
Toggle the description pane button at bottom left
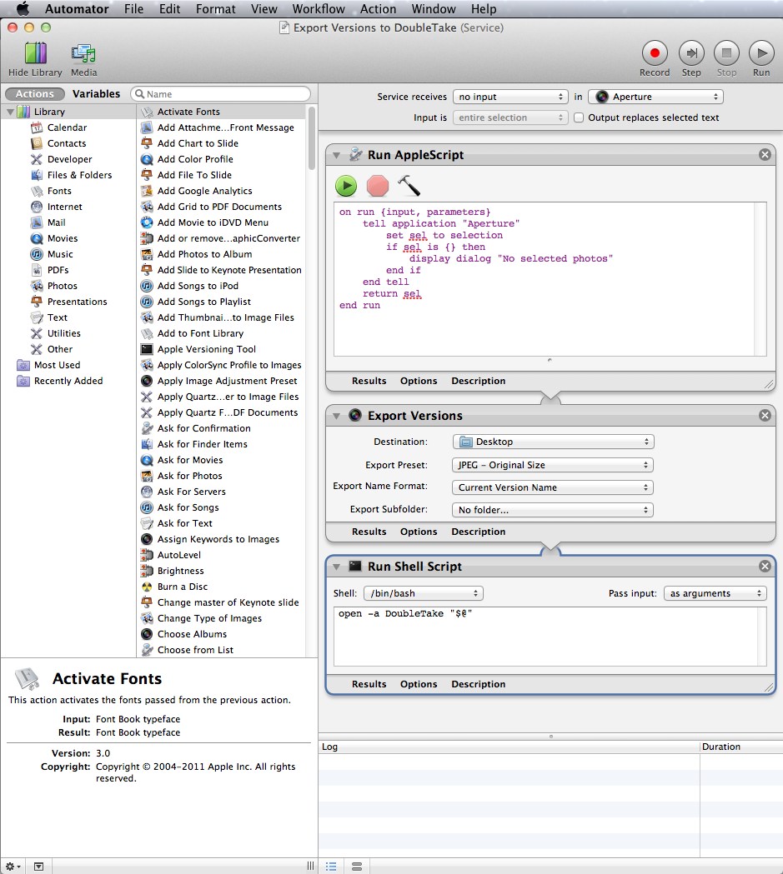pyautogui.click(x=38, y=867)
